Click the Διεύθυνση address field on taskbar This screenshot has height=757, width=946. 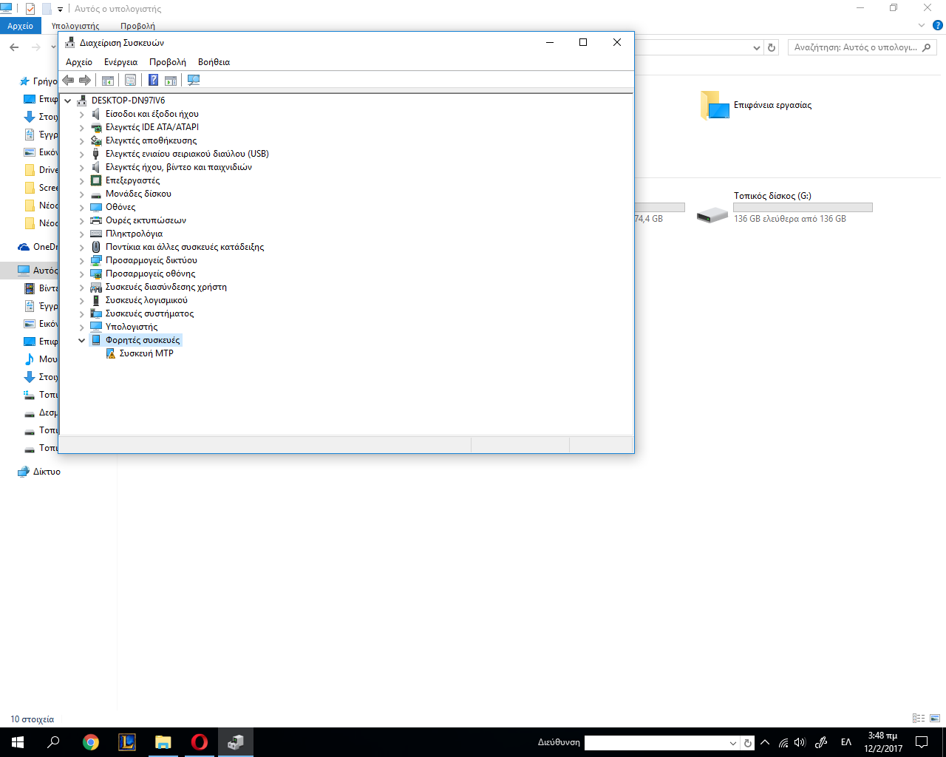(655, 743)
